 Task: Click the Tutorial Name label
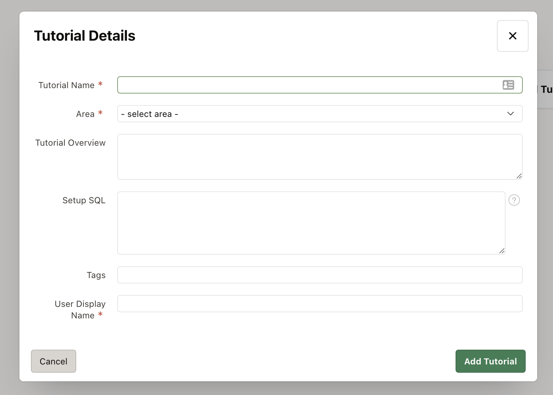pos(67,85)
